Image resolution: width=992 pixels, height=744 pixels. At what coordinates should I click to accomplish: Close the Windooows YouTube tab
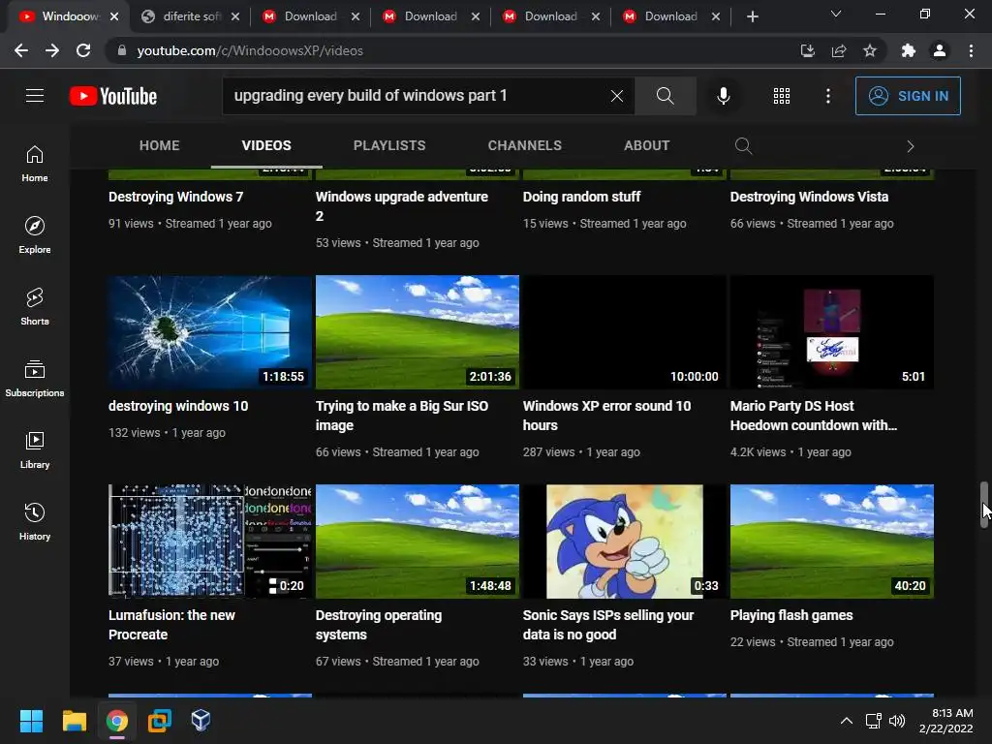[114, 16]
